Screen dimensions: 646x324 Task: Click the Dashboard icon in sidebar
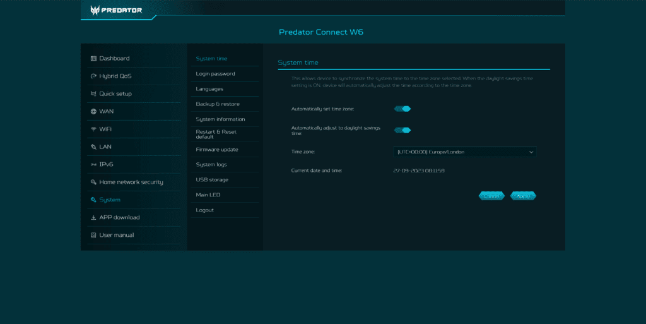pyautogui.click(x=93, y=59)
